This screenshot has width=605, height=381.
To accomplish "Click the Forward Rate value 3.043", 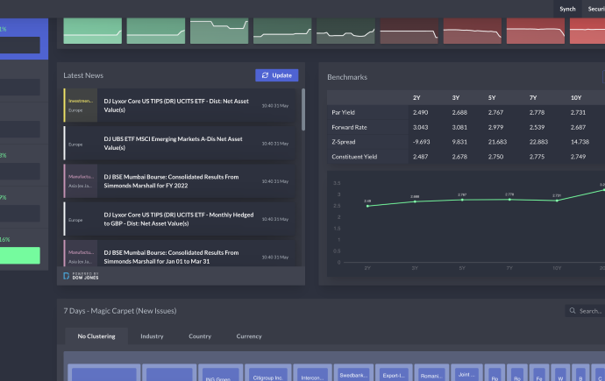I will (x=420, y=127).
